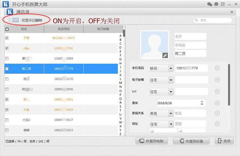Image resolution: width=240 pixels, height=156 pixels.
Task: Jump to letter C in alphabet index
Action: [x=120, y=43]
